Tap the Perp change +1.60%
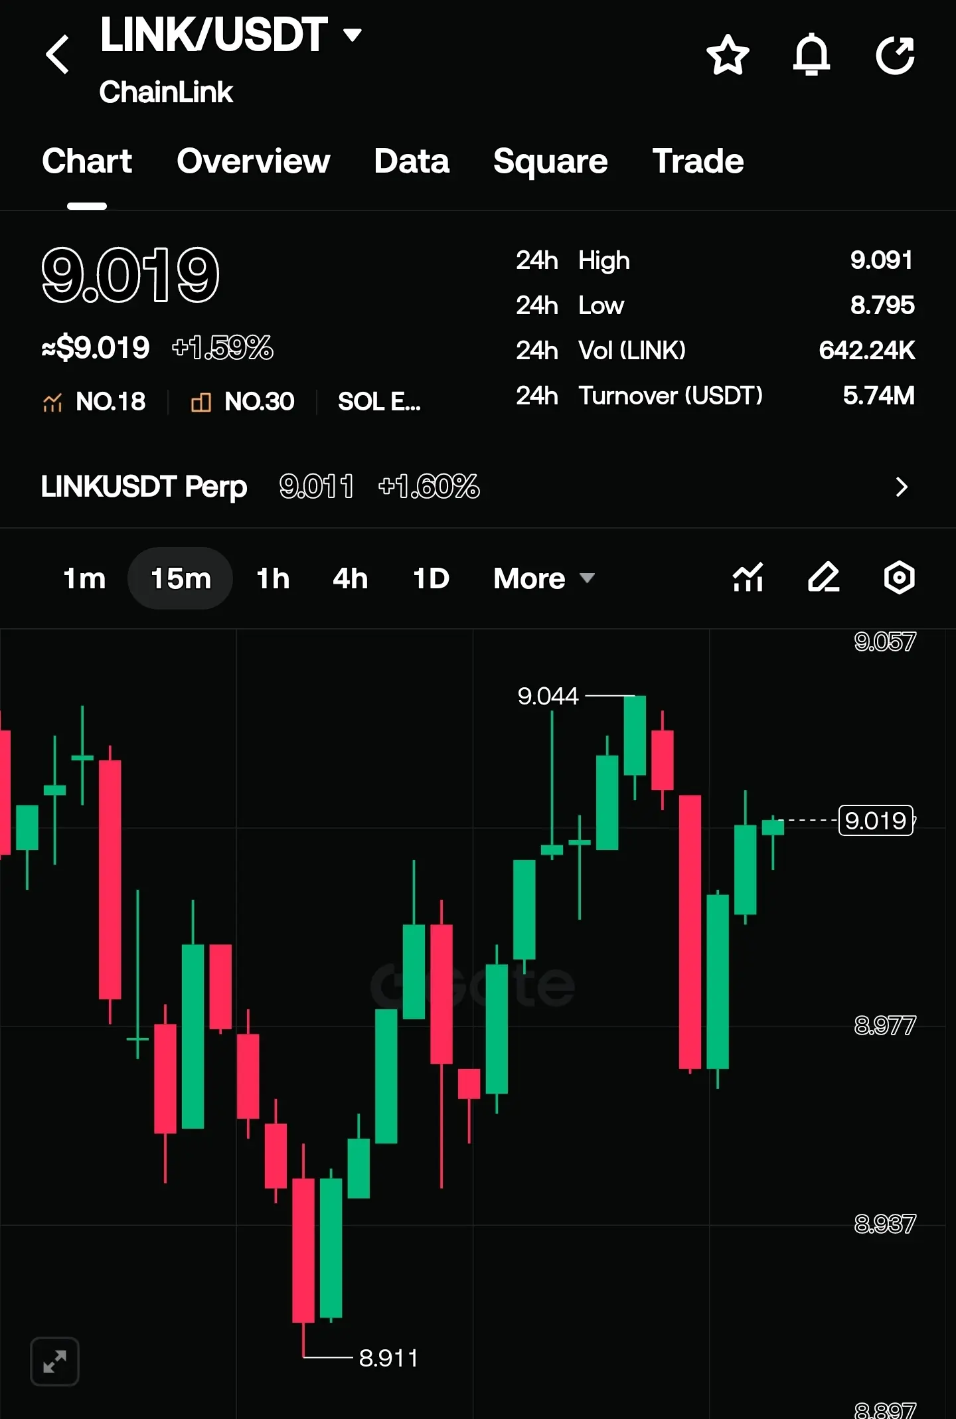 (x=429, y=487)
